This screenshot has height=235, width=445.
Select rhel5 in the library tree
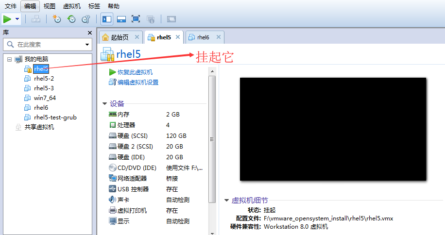41,68
